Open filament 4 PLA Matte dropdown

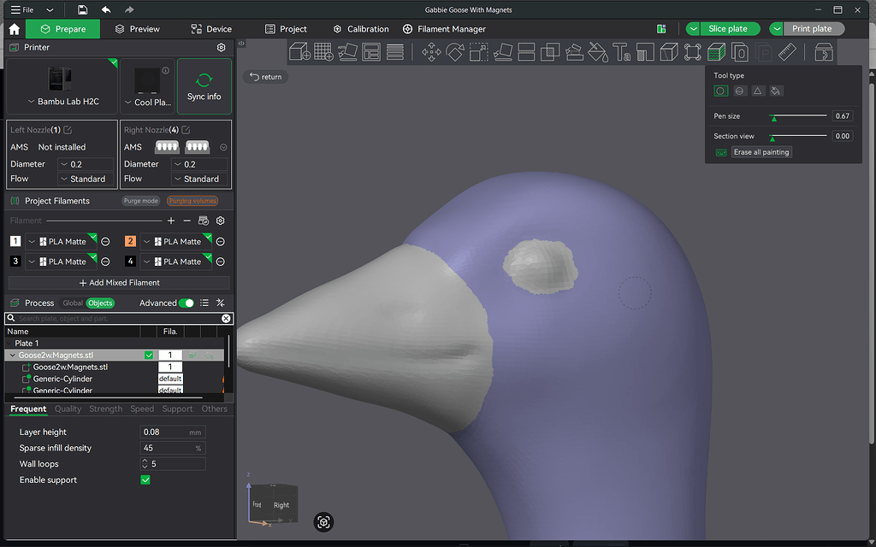[x=176, y=262]
